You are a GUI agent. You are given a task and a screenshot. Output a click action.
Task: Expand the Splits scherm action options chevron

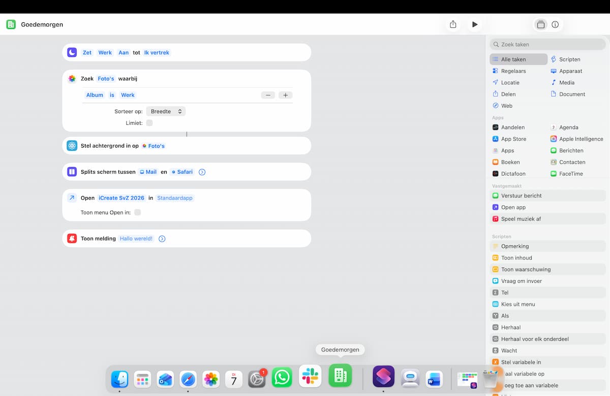coord(202,172)
